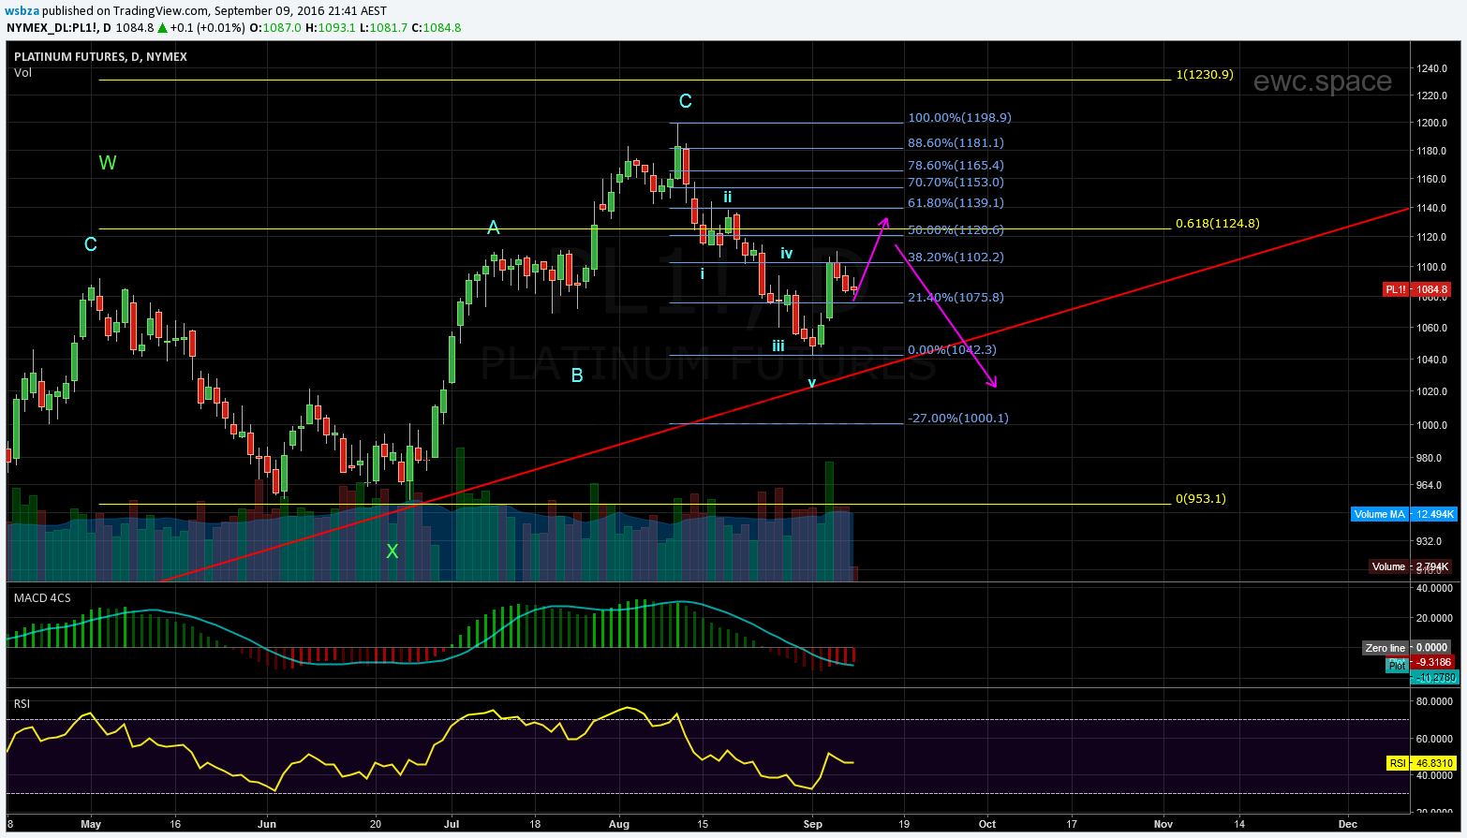
Task: Click the sub-wave iii label
Action: click(x=778, y=346)
